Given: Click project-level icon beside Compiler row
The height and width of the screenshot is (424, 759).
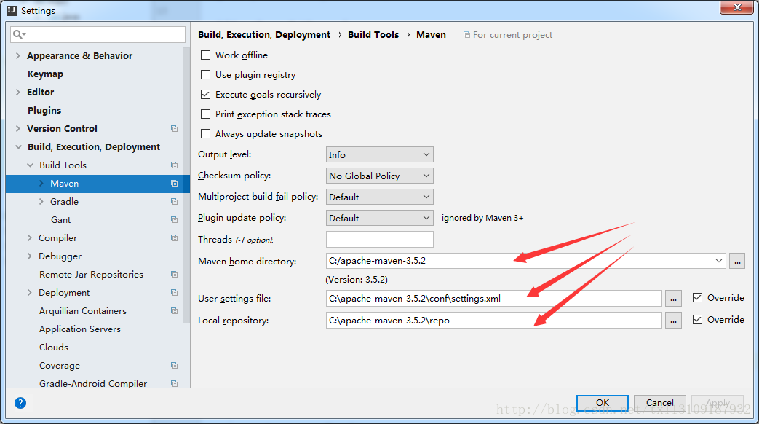Looking at the screenshot, I should (x=174, y=238).
